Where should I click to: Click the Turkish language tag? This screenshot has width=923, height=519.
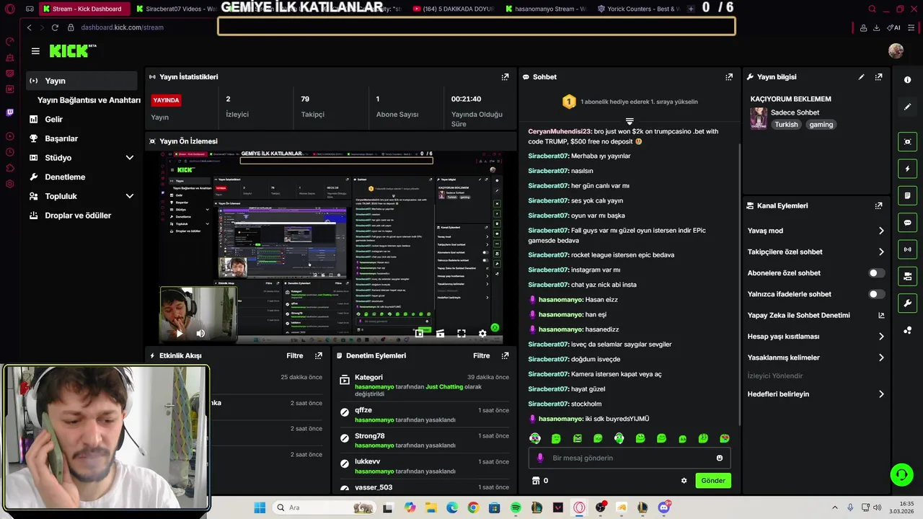pos(786,125)
